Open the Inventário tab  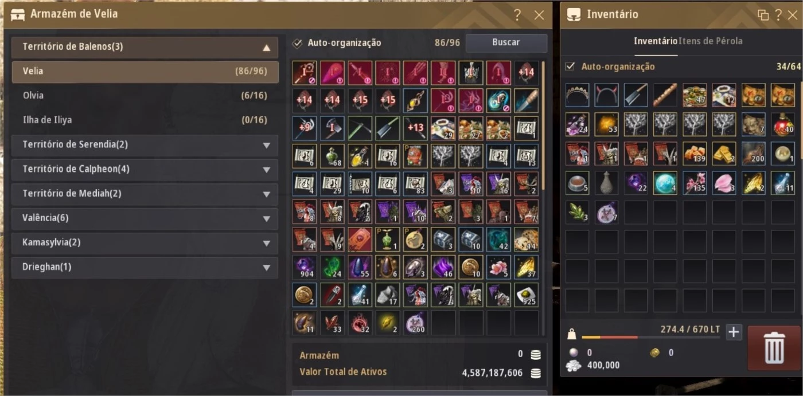pyautogui.click(x=656, y=41)
